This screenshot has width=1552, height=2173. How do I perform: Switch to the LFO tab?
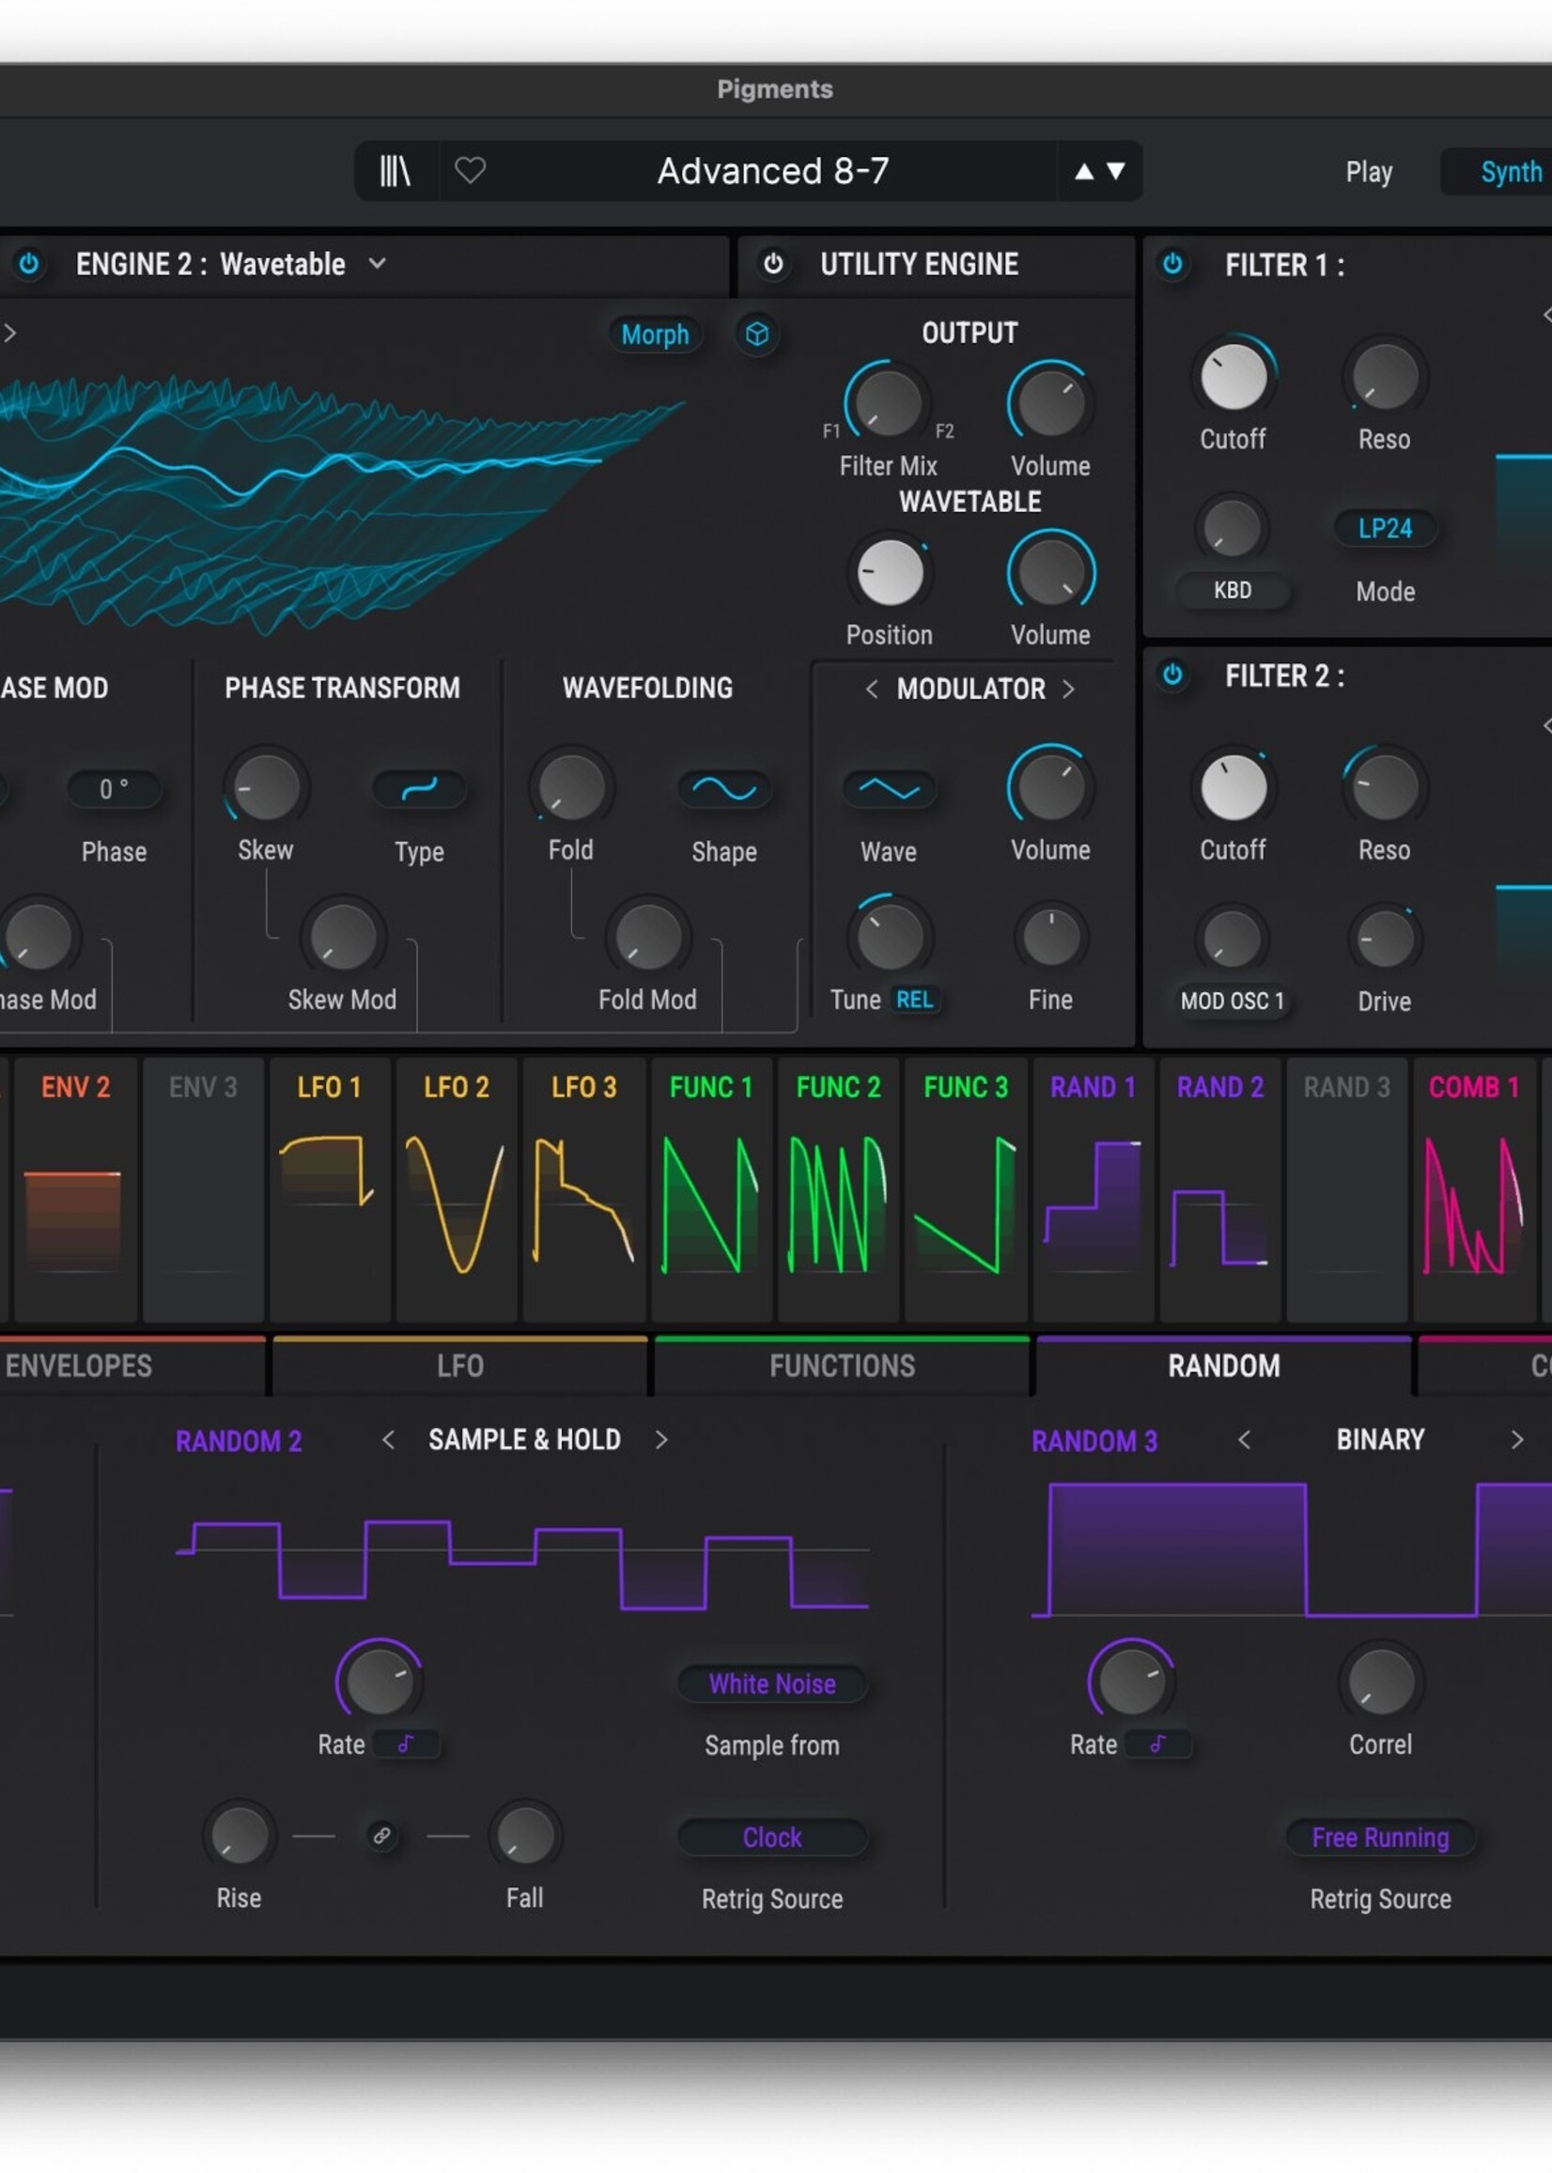point(459,1366)
